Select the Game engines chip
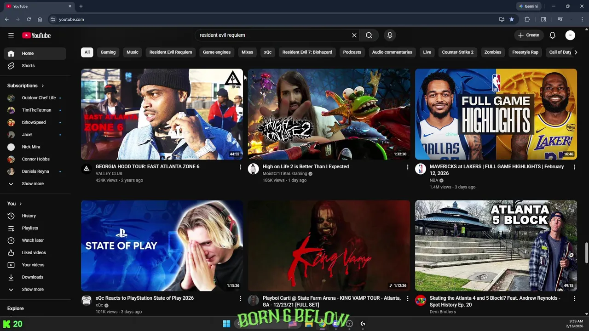Image resolution: width=589 pixels, height=331 pixels. pos(217,52)
